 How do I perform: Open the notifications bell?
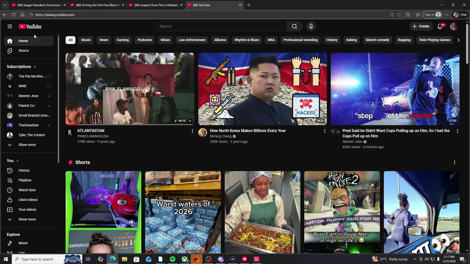pos(440,26)
